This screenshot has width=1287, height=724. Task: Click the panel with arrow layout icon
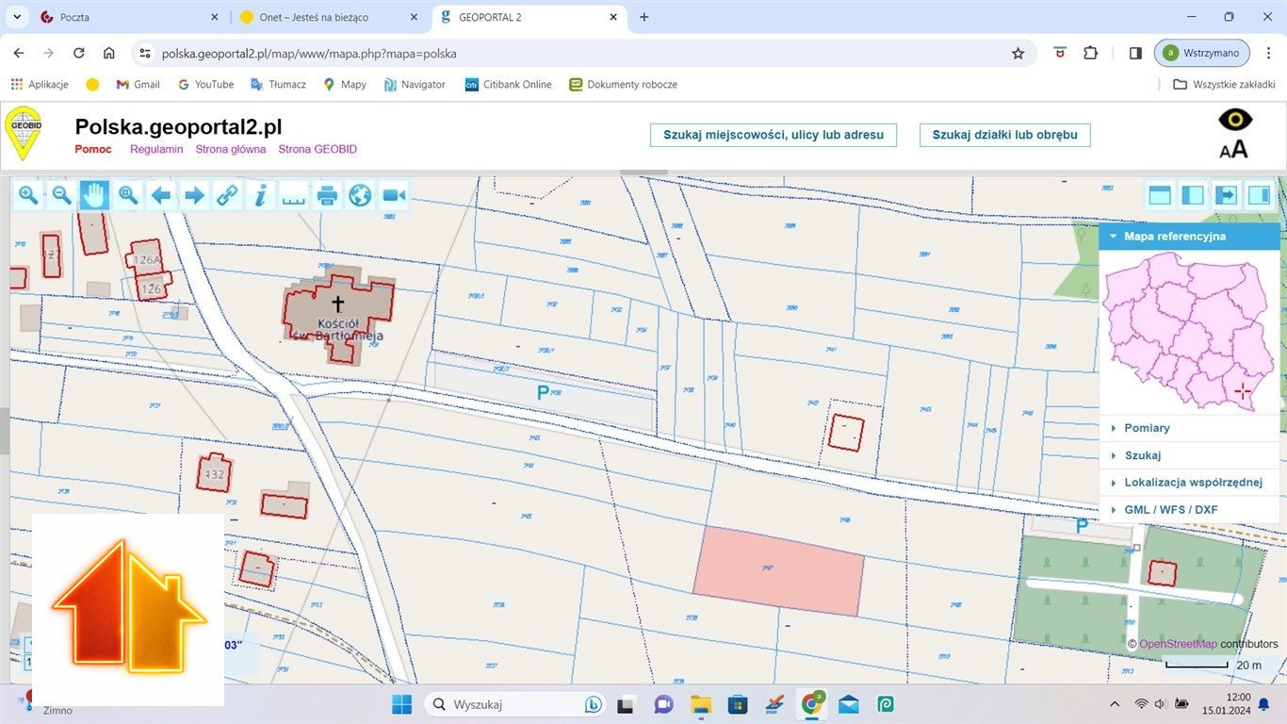(x=1226, y=195)
